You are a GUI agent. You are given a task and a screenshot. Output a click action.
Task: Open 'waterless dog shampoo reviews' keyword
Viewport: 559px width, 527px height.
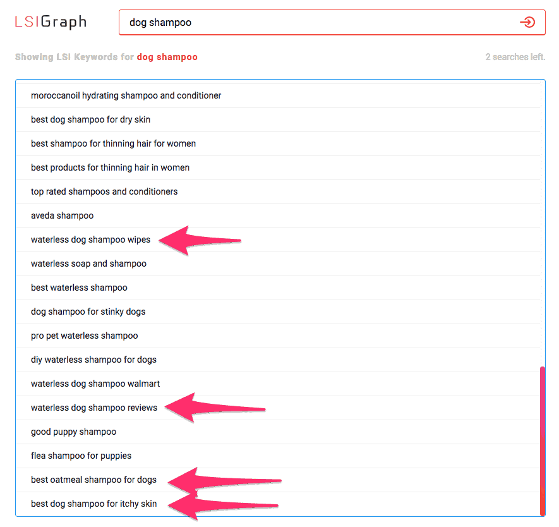click(x=93, y=408)
